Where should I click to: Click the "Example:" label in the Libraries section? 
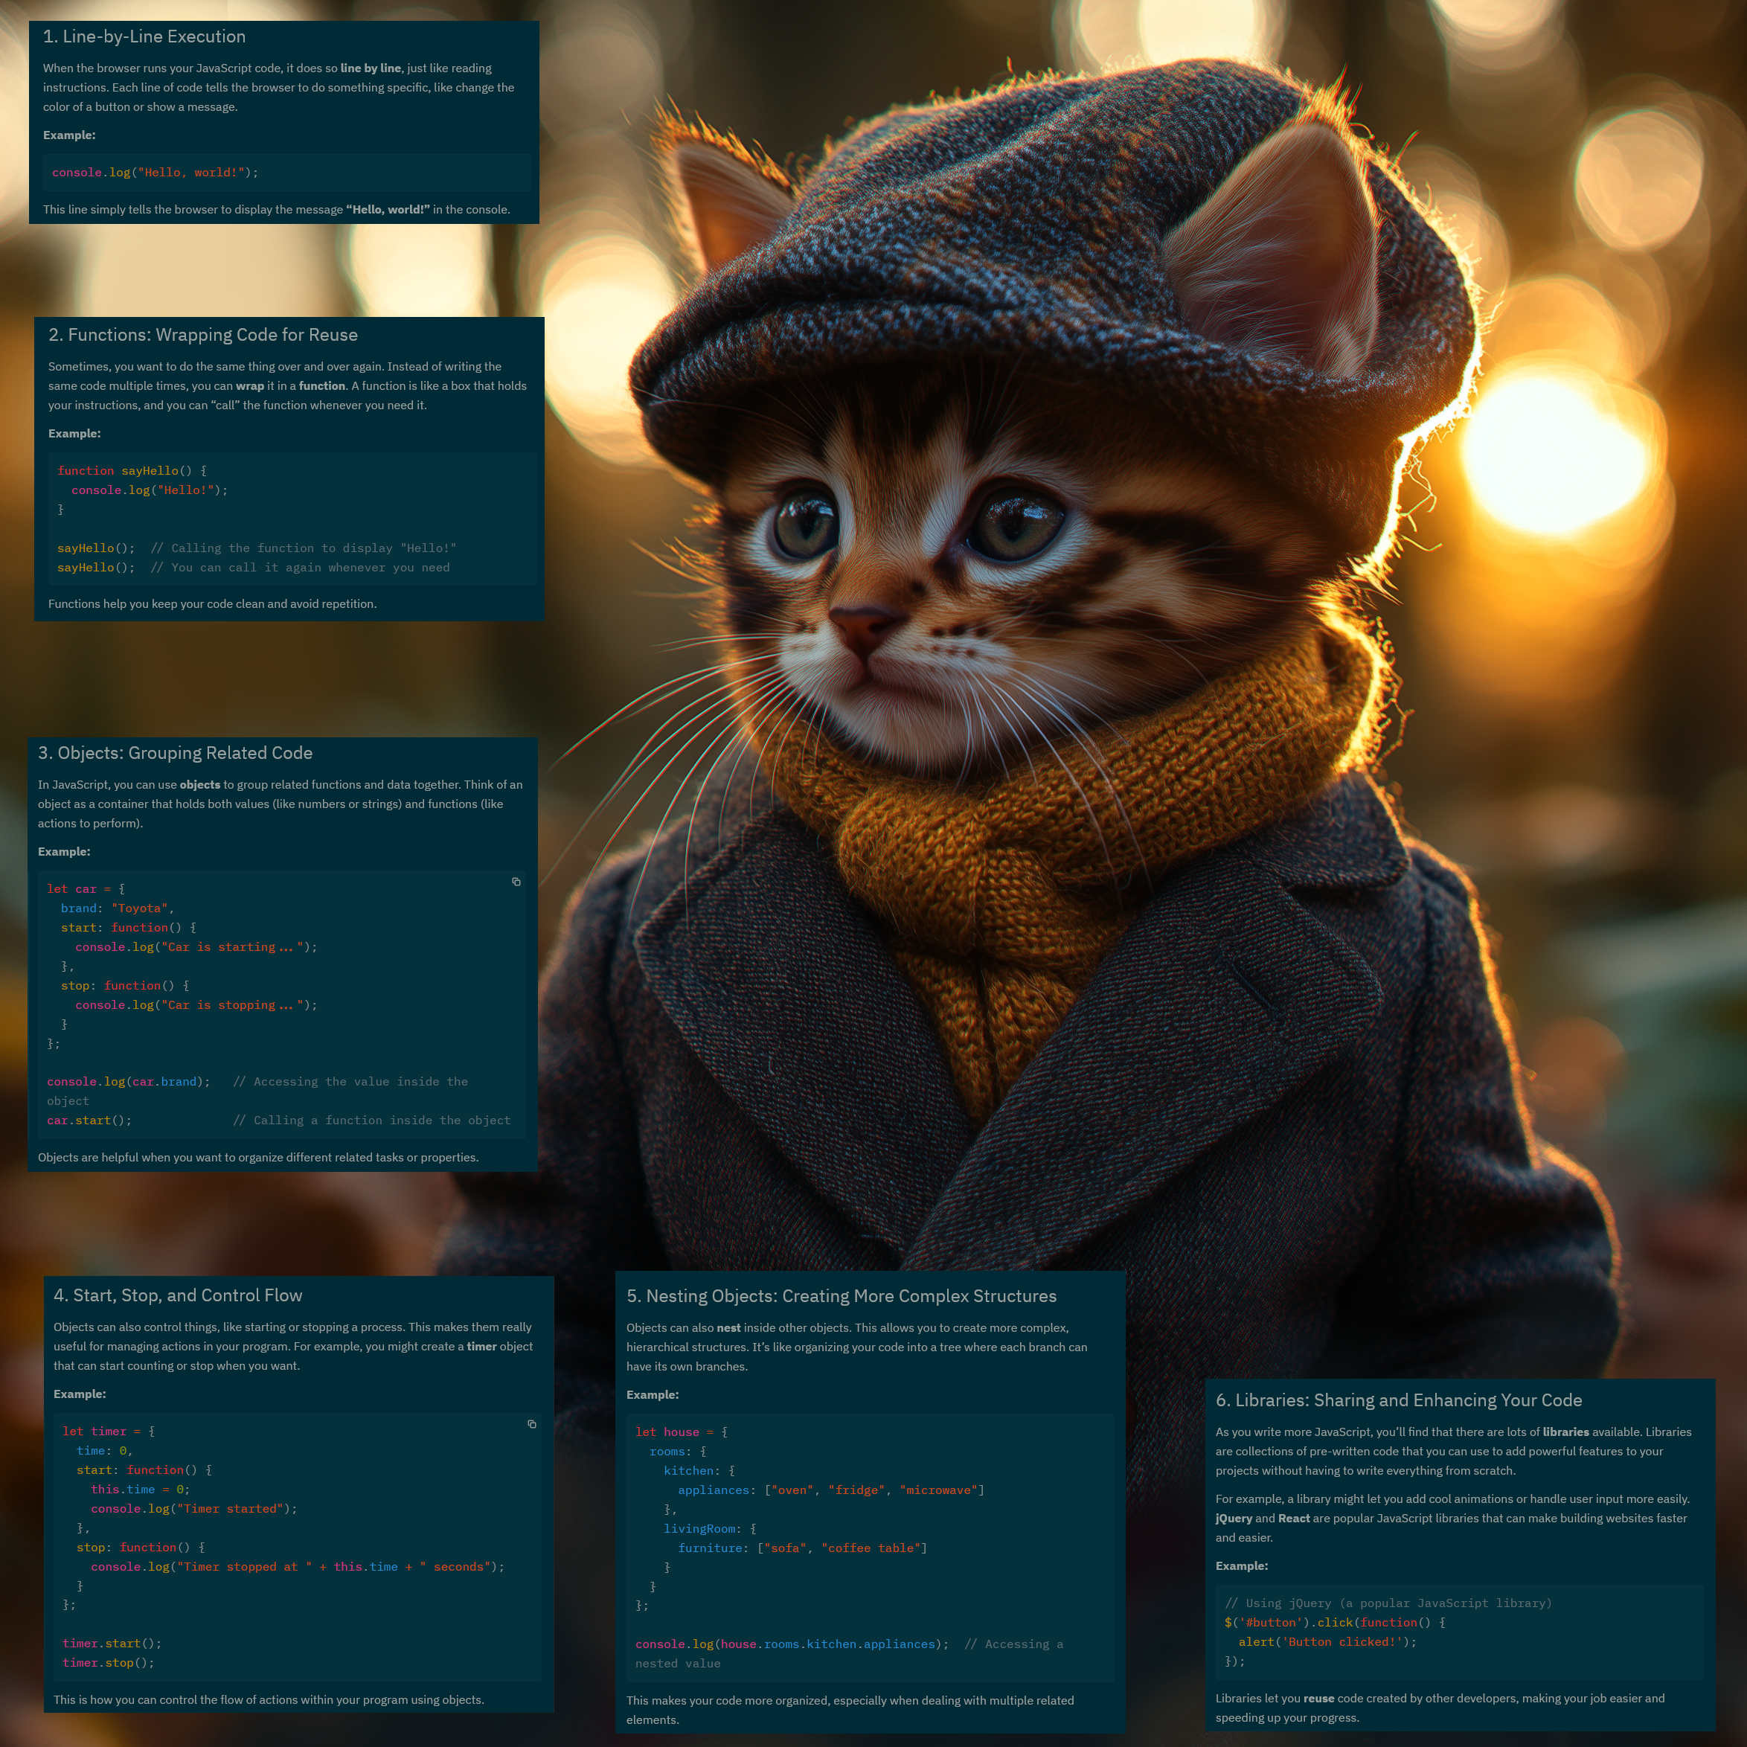pos(1242,1566)
